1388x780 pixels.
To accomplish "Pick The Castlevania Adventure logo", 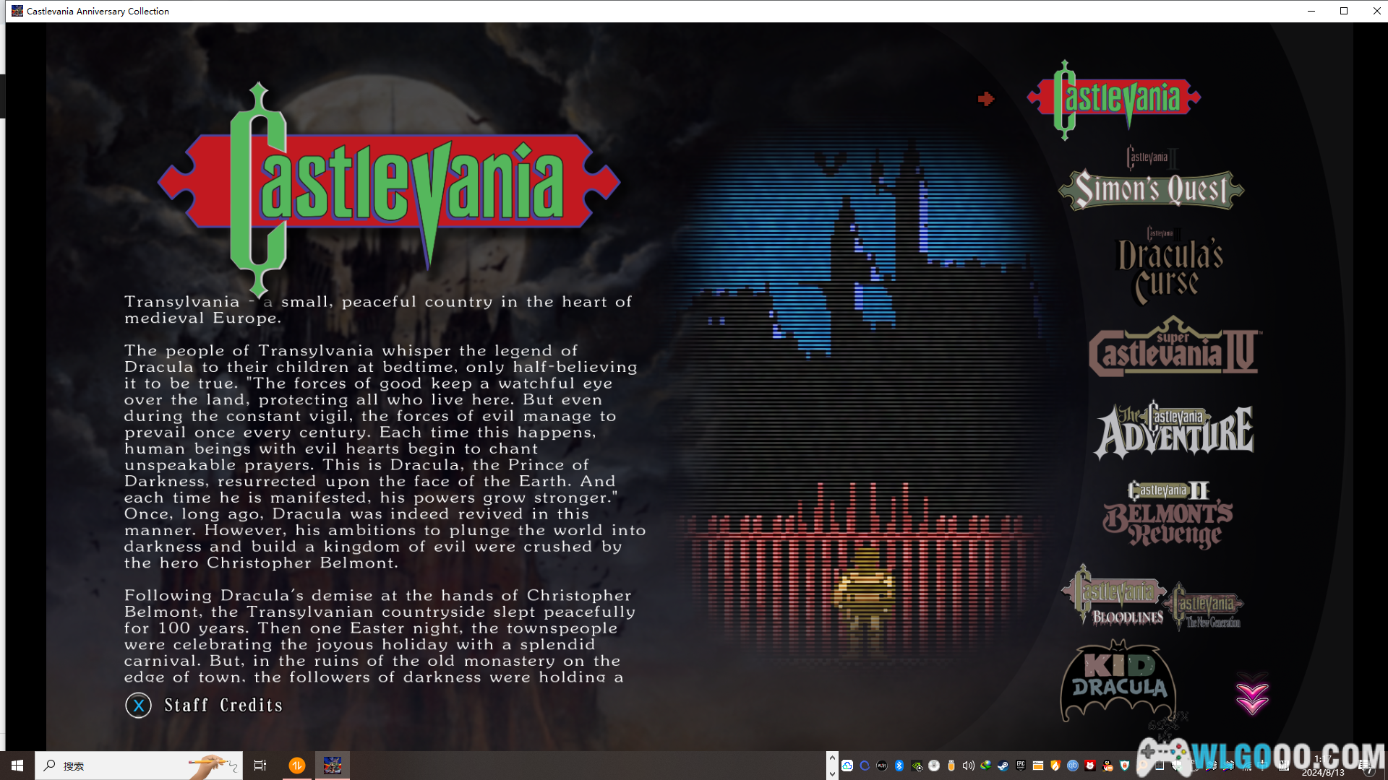I will 1174,431.
